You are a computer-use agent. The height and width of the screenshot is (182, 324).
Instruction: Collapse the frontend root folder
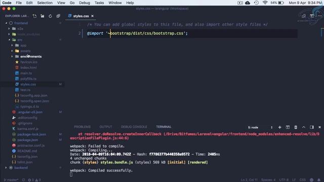[6, 23]
